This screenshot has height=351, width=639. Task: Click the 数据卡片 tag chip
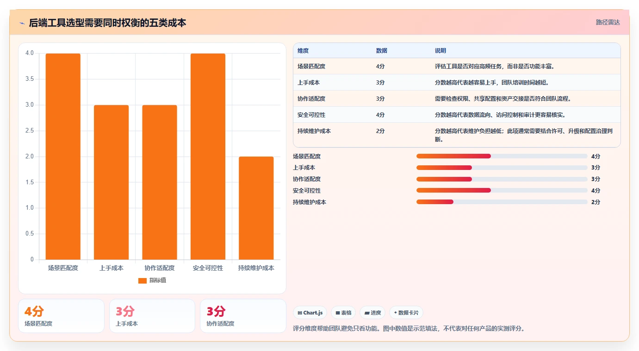(x=406, y=313)
